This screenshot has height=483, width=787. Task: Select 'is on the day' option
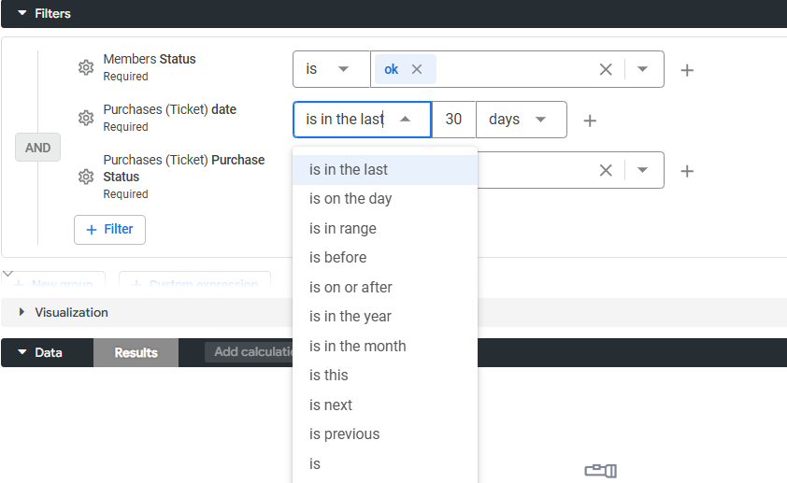click(x=385, y=199)
